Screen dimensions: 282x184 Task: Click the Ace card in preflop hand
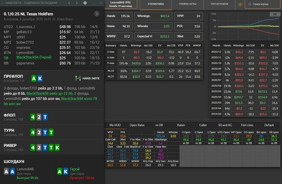pyautogui.click(x=34, y=78)
